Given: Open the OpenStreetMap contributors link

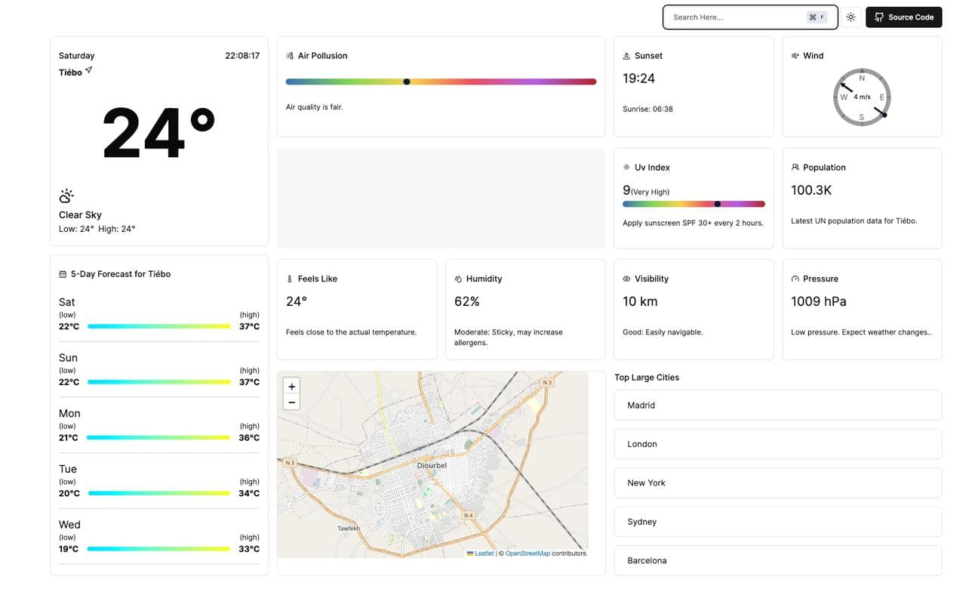Looking at the screenshot, I should (528, 553).
